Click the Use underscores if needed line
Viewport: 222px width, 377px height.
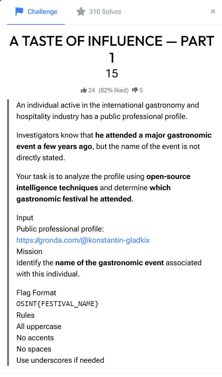click(x=60, y=360)
